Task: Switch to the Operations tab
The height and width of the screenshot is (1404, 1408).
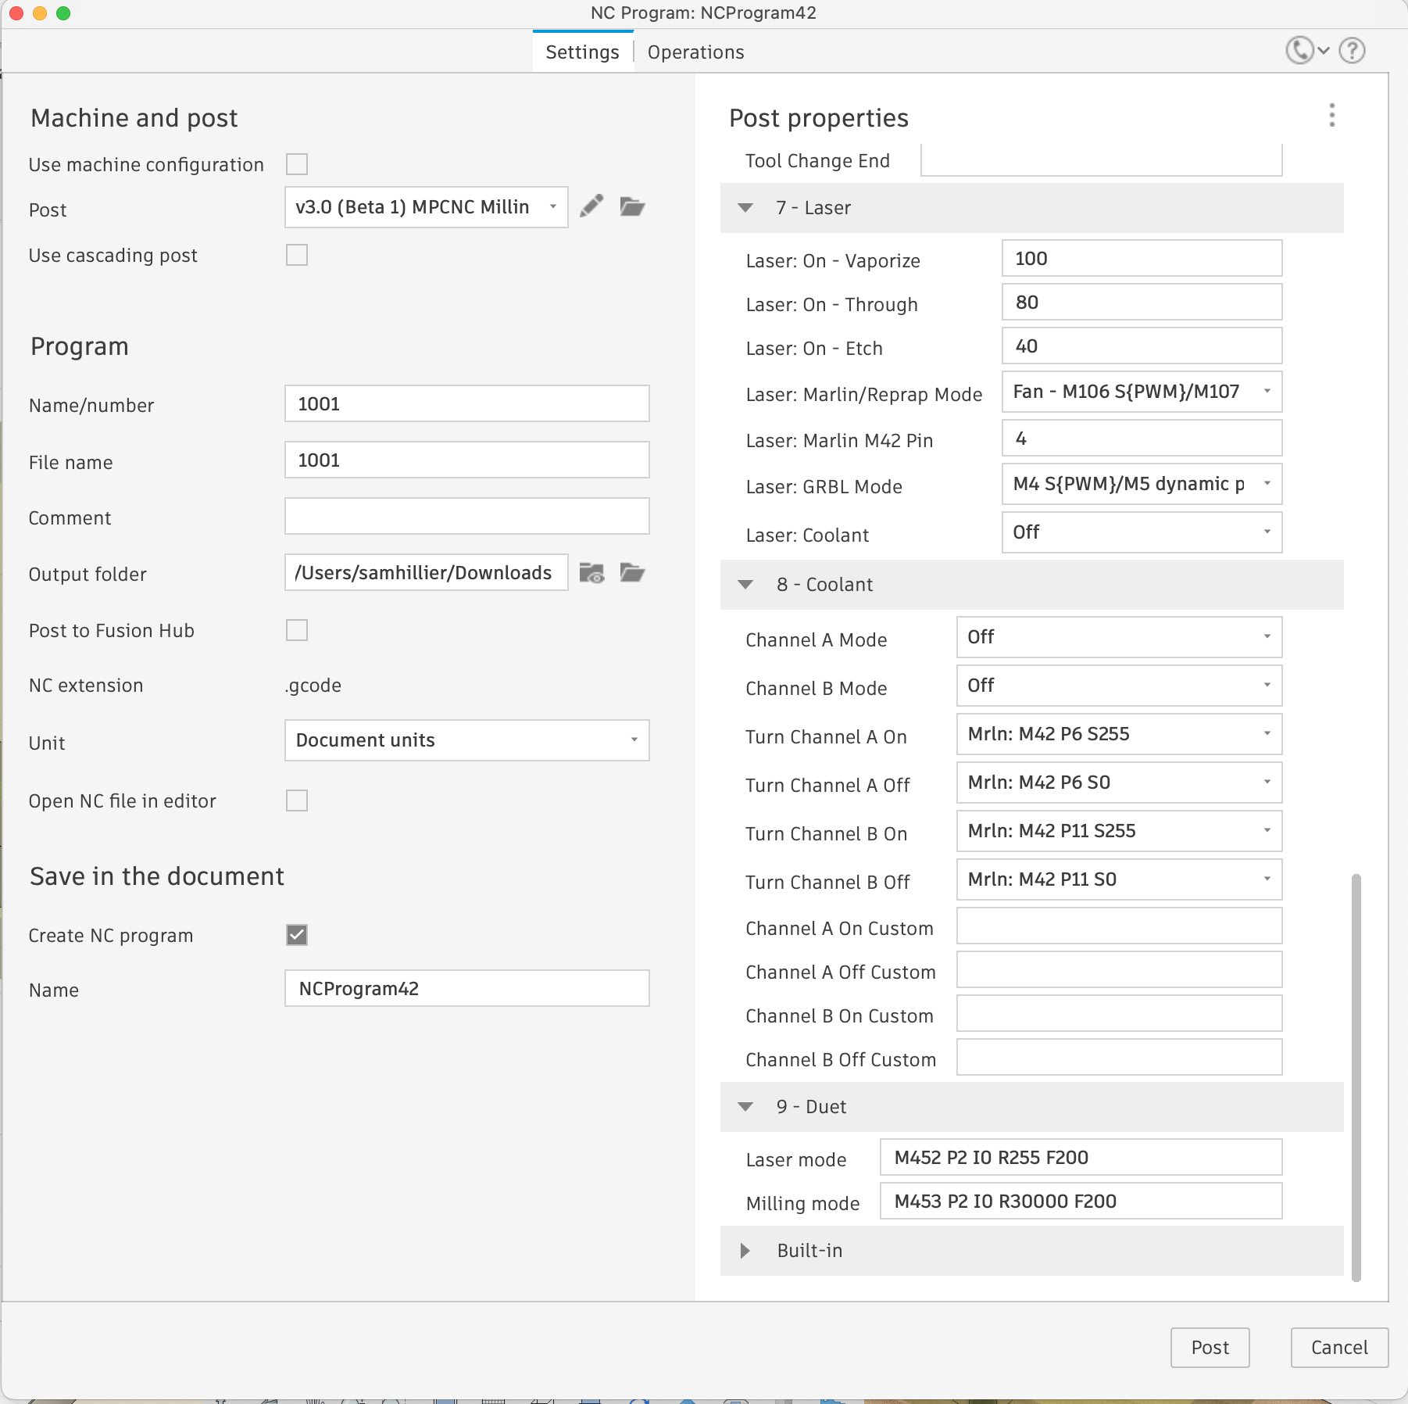Action: (695, 52)
